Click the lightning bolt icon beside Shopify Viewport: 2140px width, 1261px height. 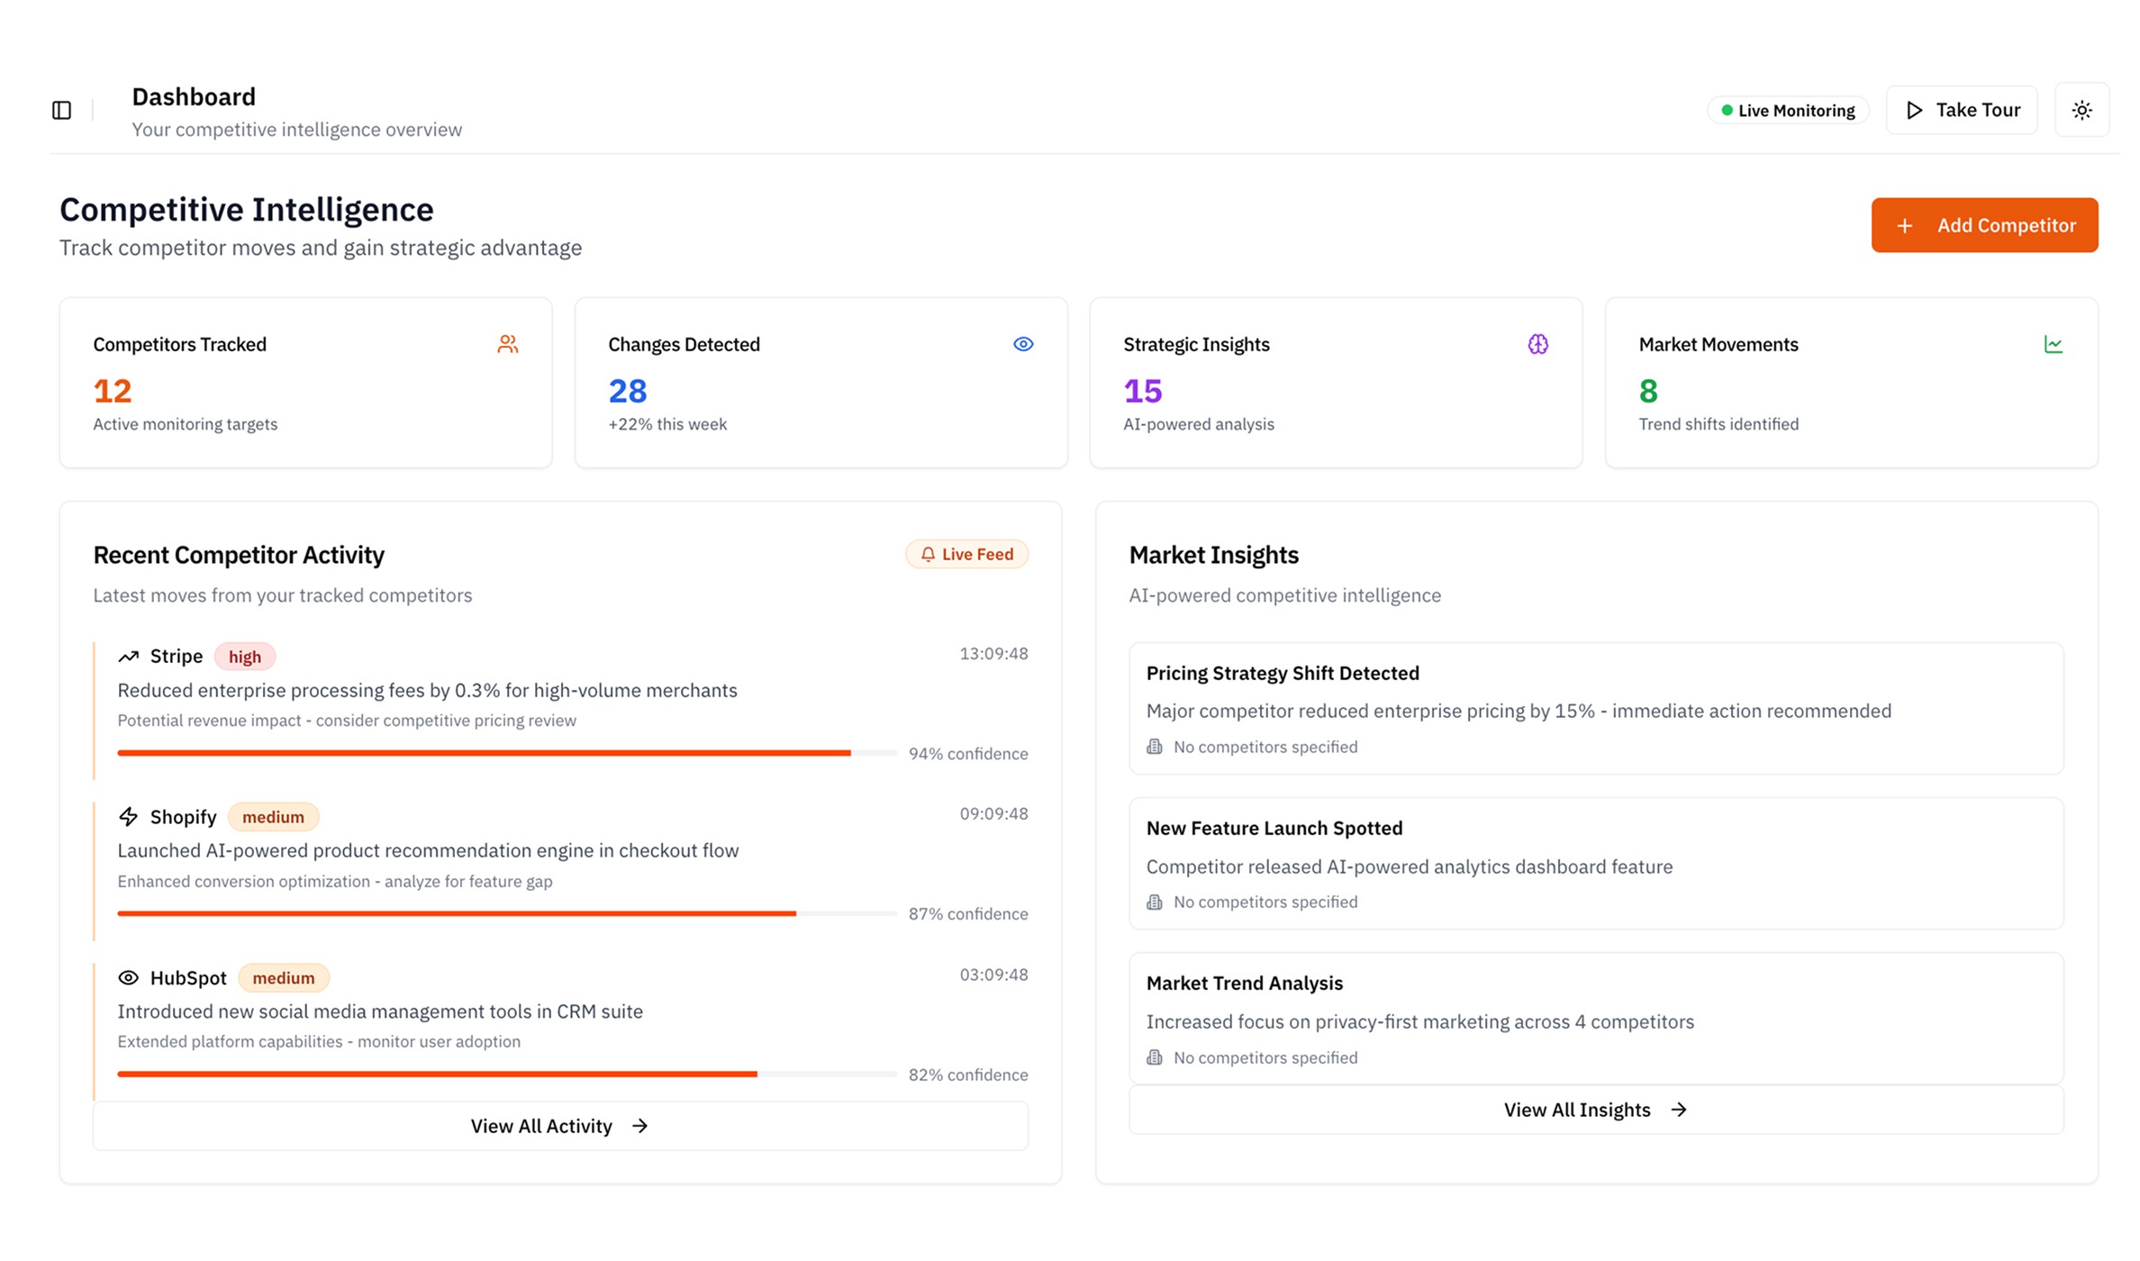129,817
